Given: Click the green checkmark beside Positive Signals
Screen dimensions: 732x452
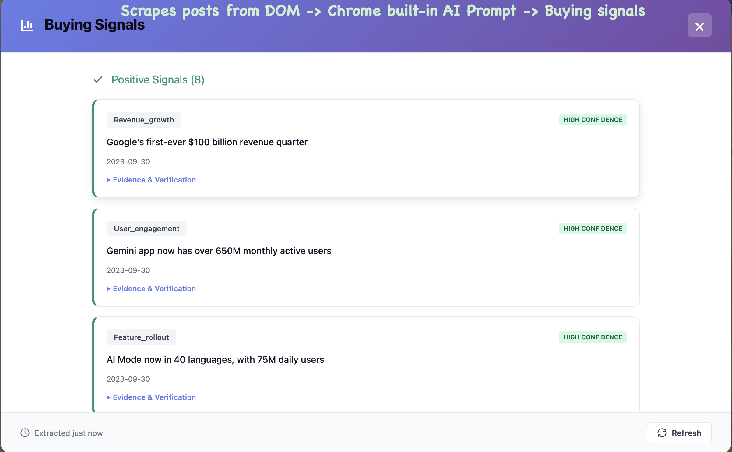Looking at the screenshot, I should (x=98, y=80).
